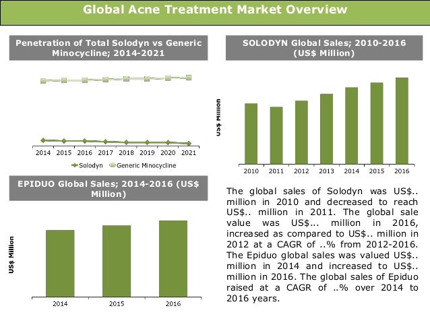Click the 2014 bar in the SOLODYN sales chart
This screenshot has height=323, width=430.
pyautogui.click(x=351, y=125)
